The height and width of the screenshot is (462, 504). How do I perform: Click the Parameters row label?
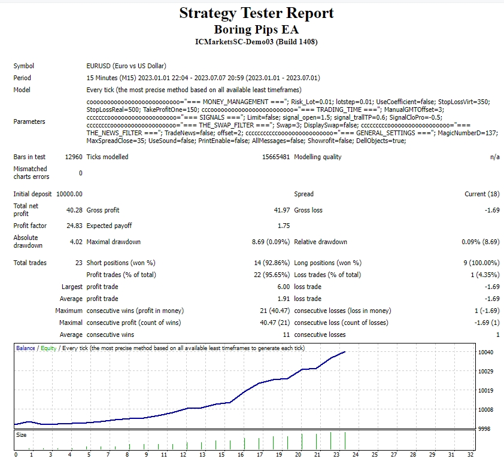[x=29, y=121]
